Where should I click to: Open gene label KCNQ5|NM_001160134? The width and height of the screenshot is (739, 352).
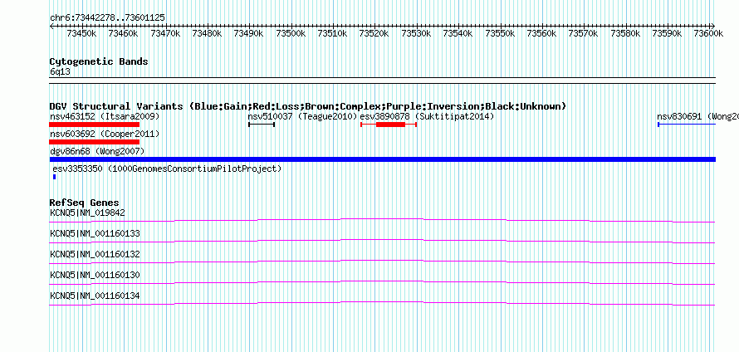tap(95, 296)
